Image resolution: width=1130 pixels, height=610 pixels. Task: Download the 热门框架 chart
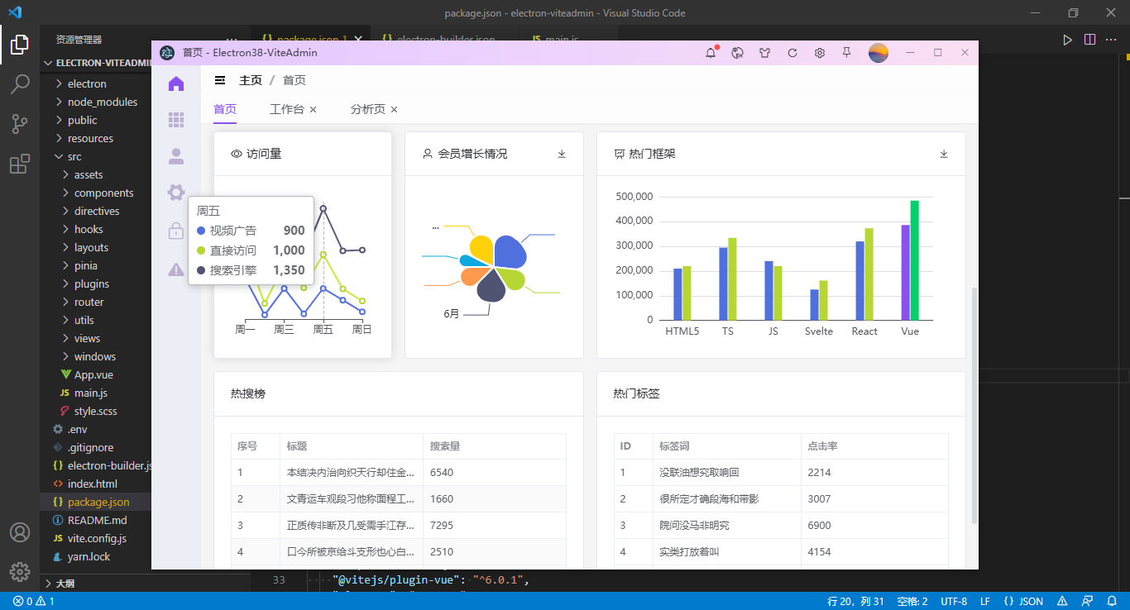pyautogui.click(x=944, y=154)
